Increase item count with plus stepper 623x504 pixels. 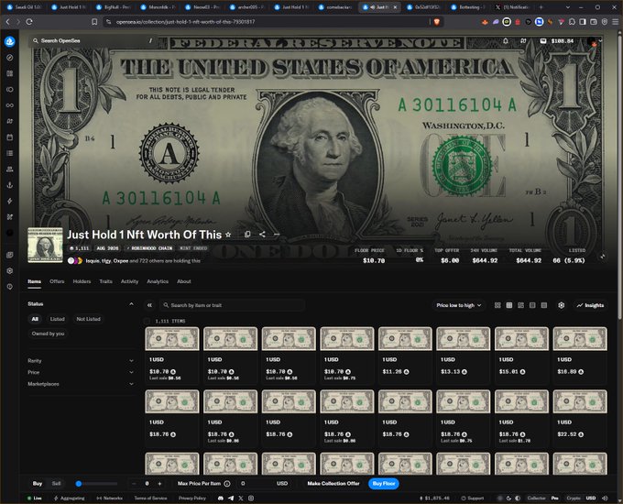click(x=159, y=484)
